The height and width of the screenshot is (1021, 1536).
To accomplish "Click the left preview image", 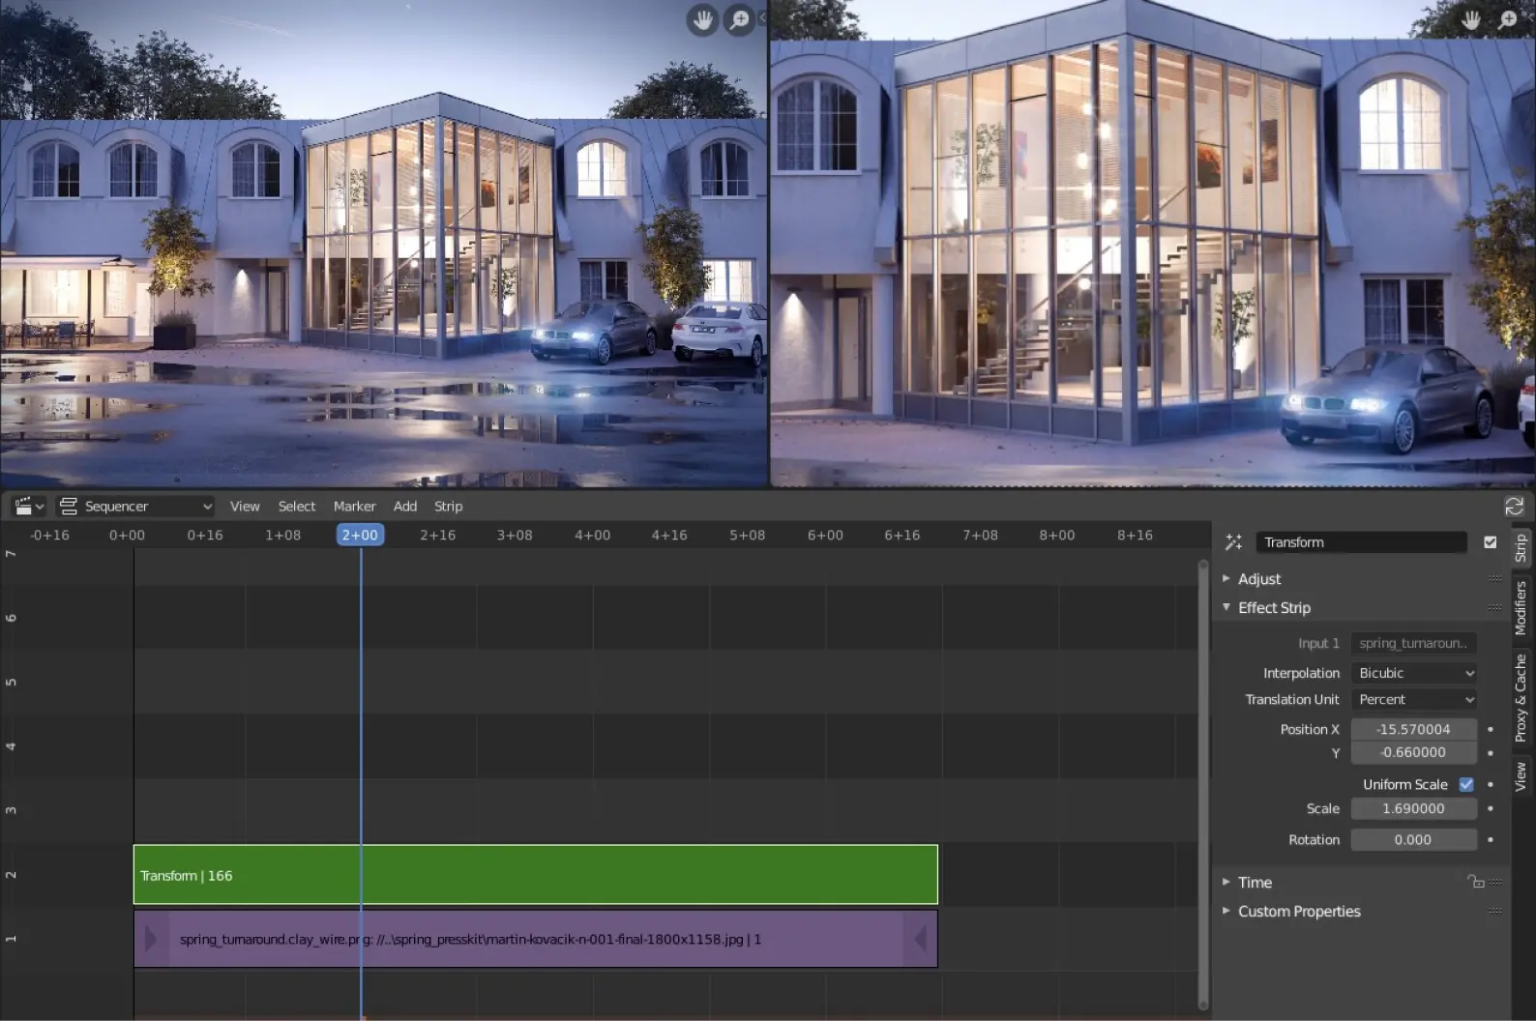I will tap(383, 243).
